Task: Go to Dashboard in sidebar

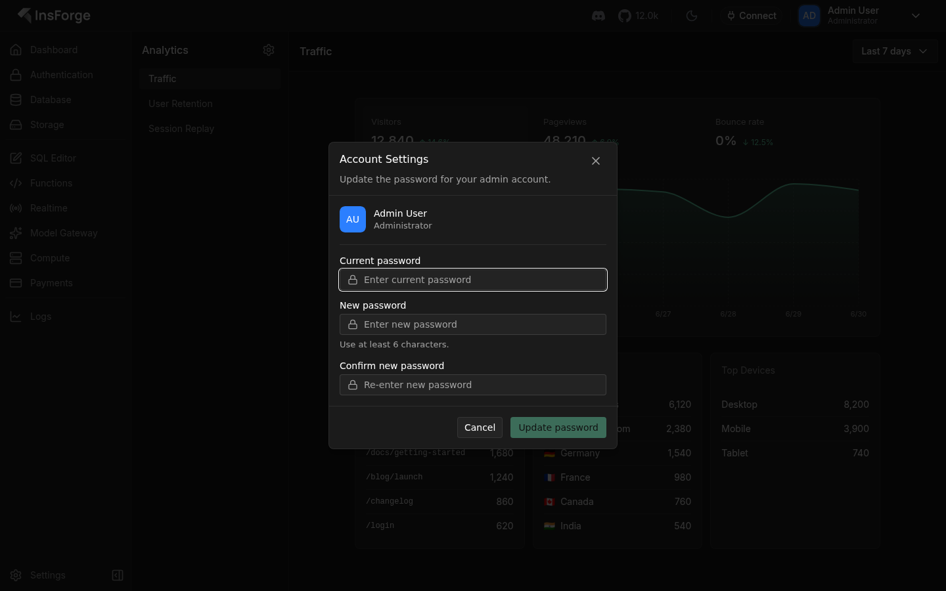Action: pos(64,50)
